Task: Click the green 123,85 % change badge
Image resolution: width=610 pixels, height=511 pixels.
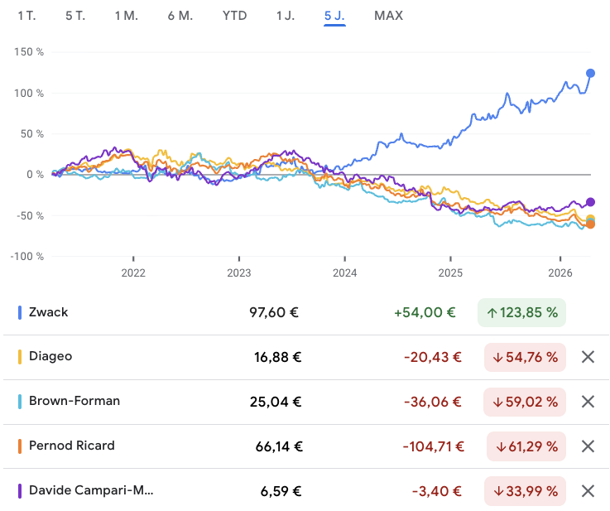Action: 521,312
